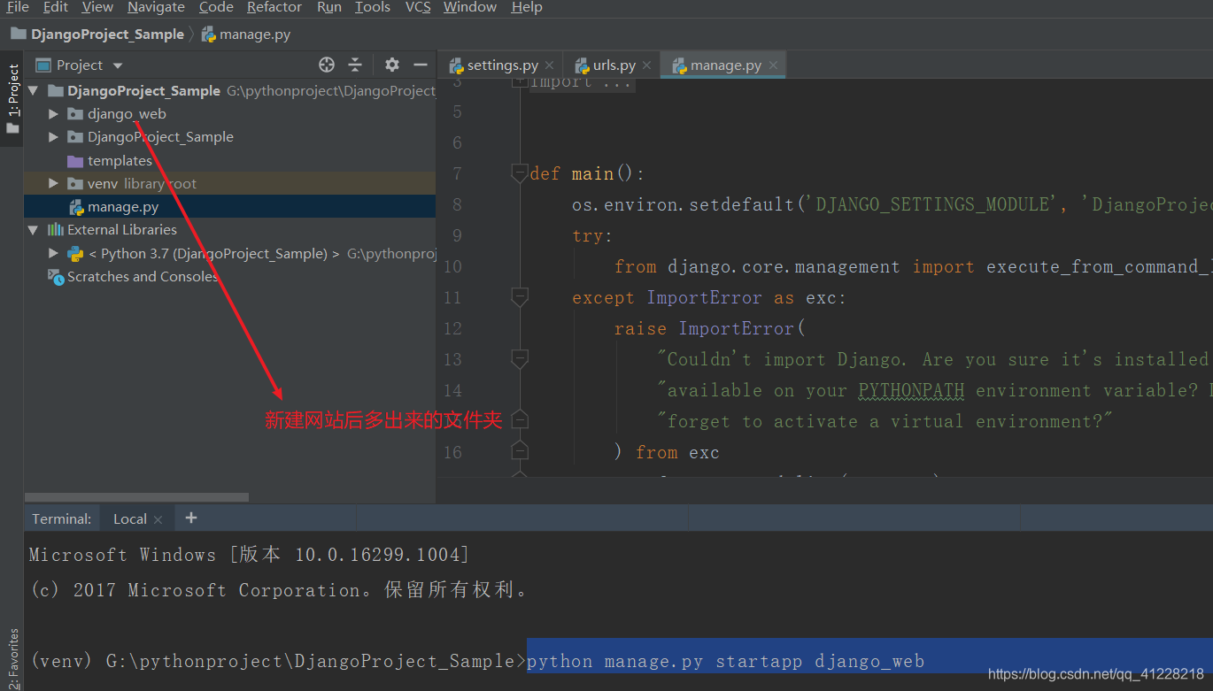Viewport: 1213px width, 691px height.
Task: Select External Libraries in the tree
Action: coord(122,230)
